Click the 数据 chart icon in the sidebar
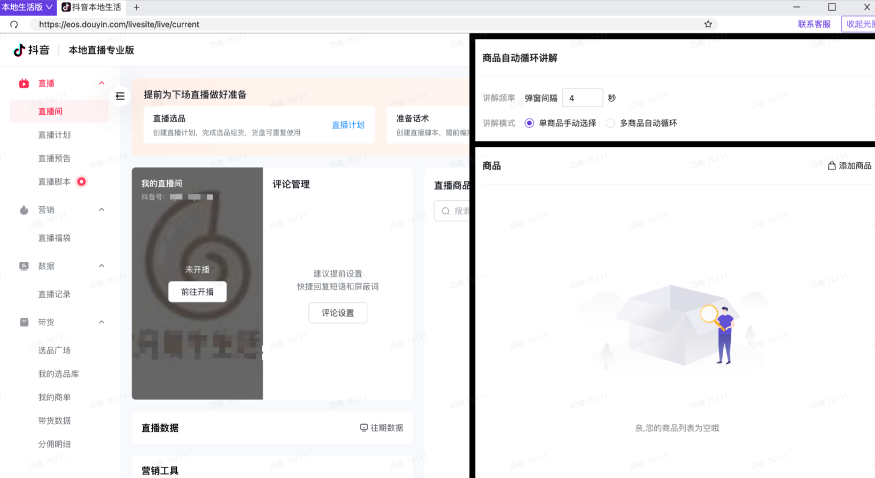The width and height of the screenshot is (875, 478). tap(24, 266)
